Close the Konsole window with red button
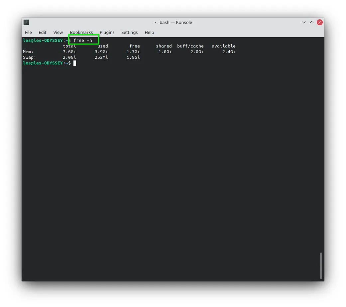The width and height of the screenshot is (346, 307). click(319, 22)
